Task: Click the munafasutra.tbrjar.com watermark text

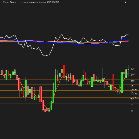Action: click(x=34, y=2)
